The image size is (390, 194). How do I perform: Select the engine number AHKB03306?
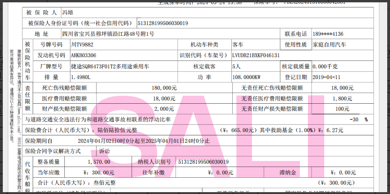click(84, 55)
